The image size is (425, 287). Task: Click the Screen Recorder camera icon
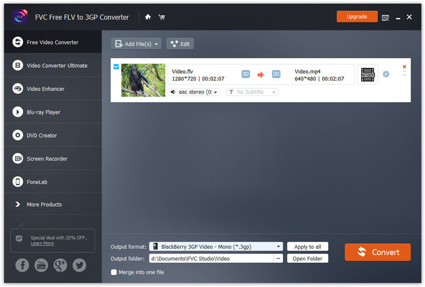click(x=18, y=158)
